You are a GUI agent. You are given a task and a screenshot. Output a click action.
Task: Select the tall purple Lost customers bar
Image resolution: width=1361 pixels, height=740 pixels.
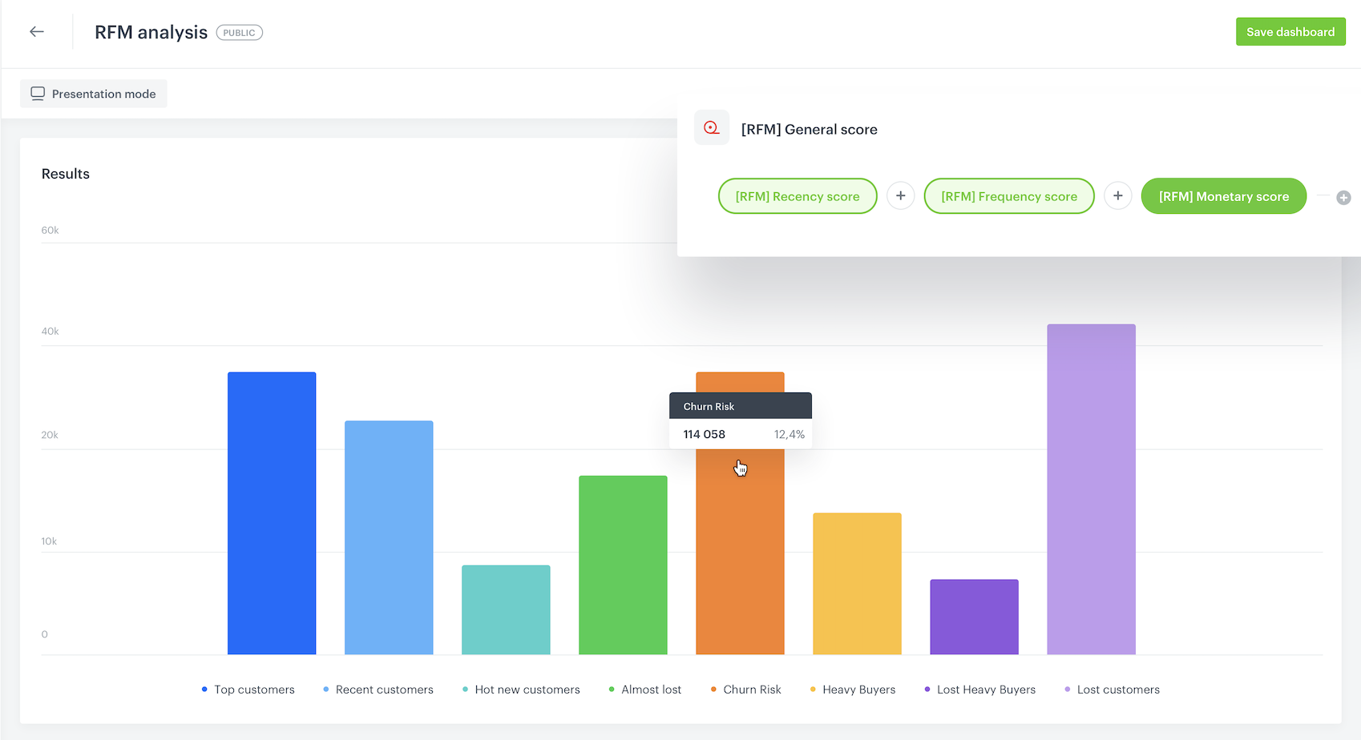[x=1091, y=489]
